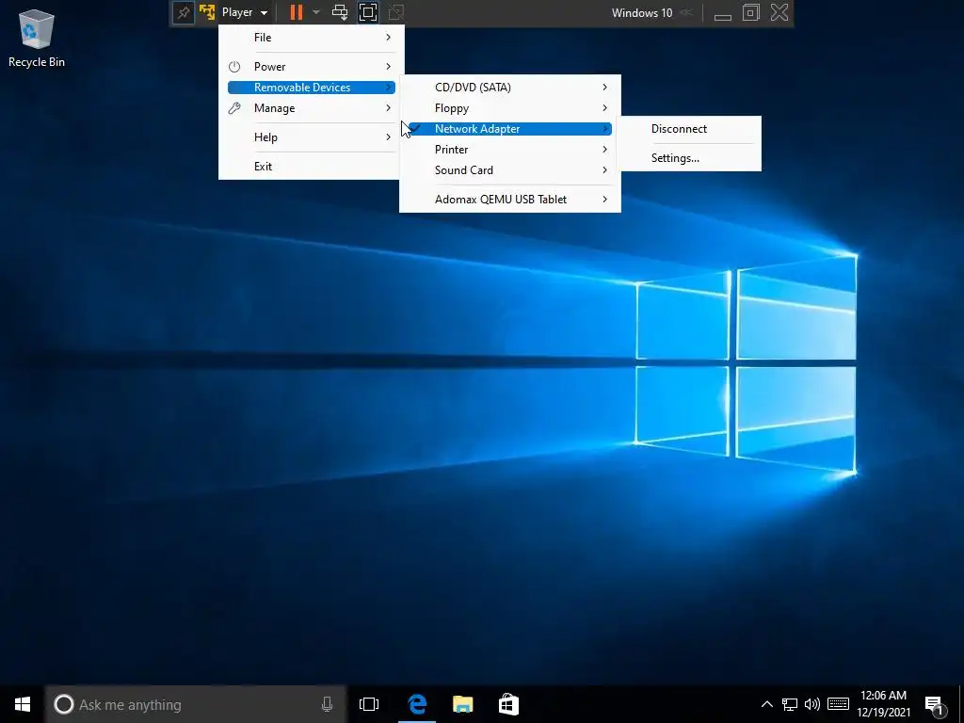Click the volume speaker tray icon
This screenshot has height=723, width=964.
(x=812, y=704)
